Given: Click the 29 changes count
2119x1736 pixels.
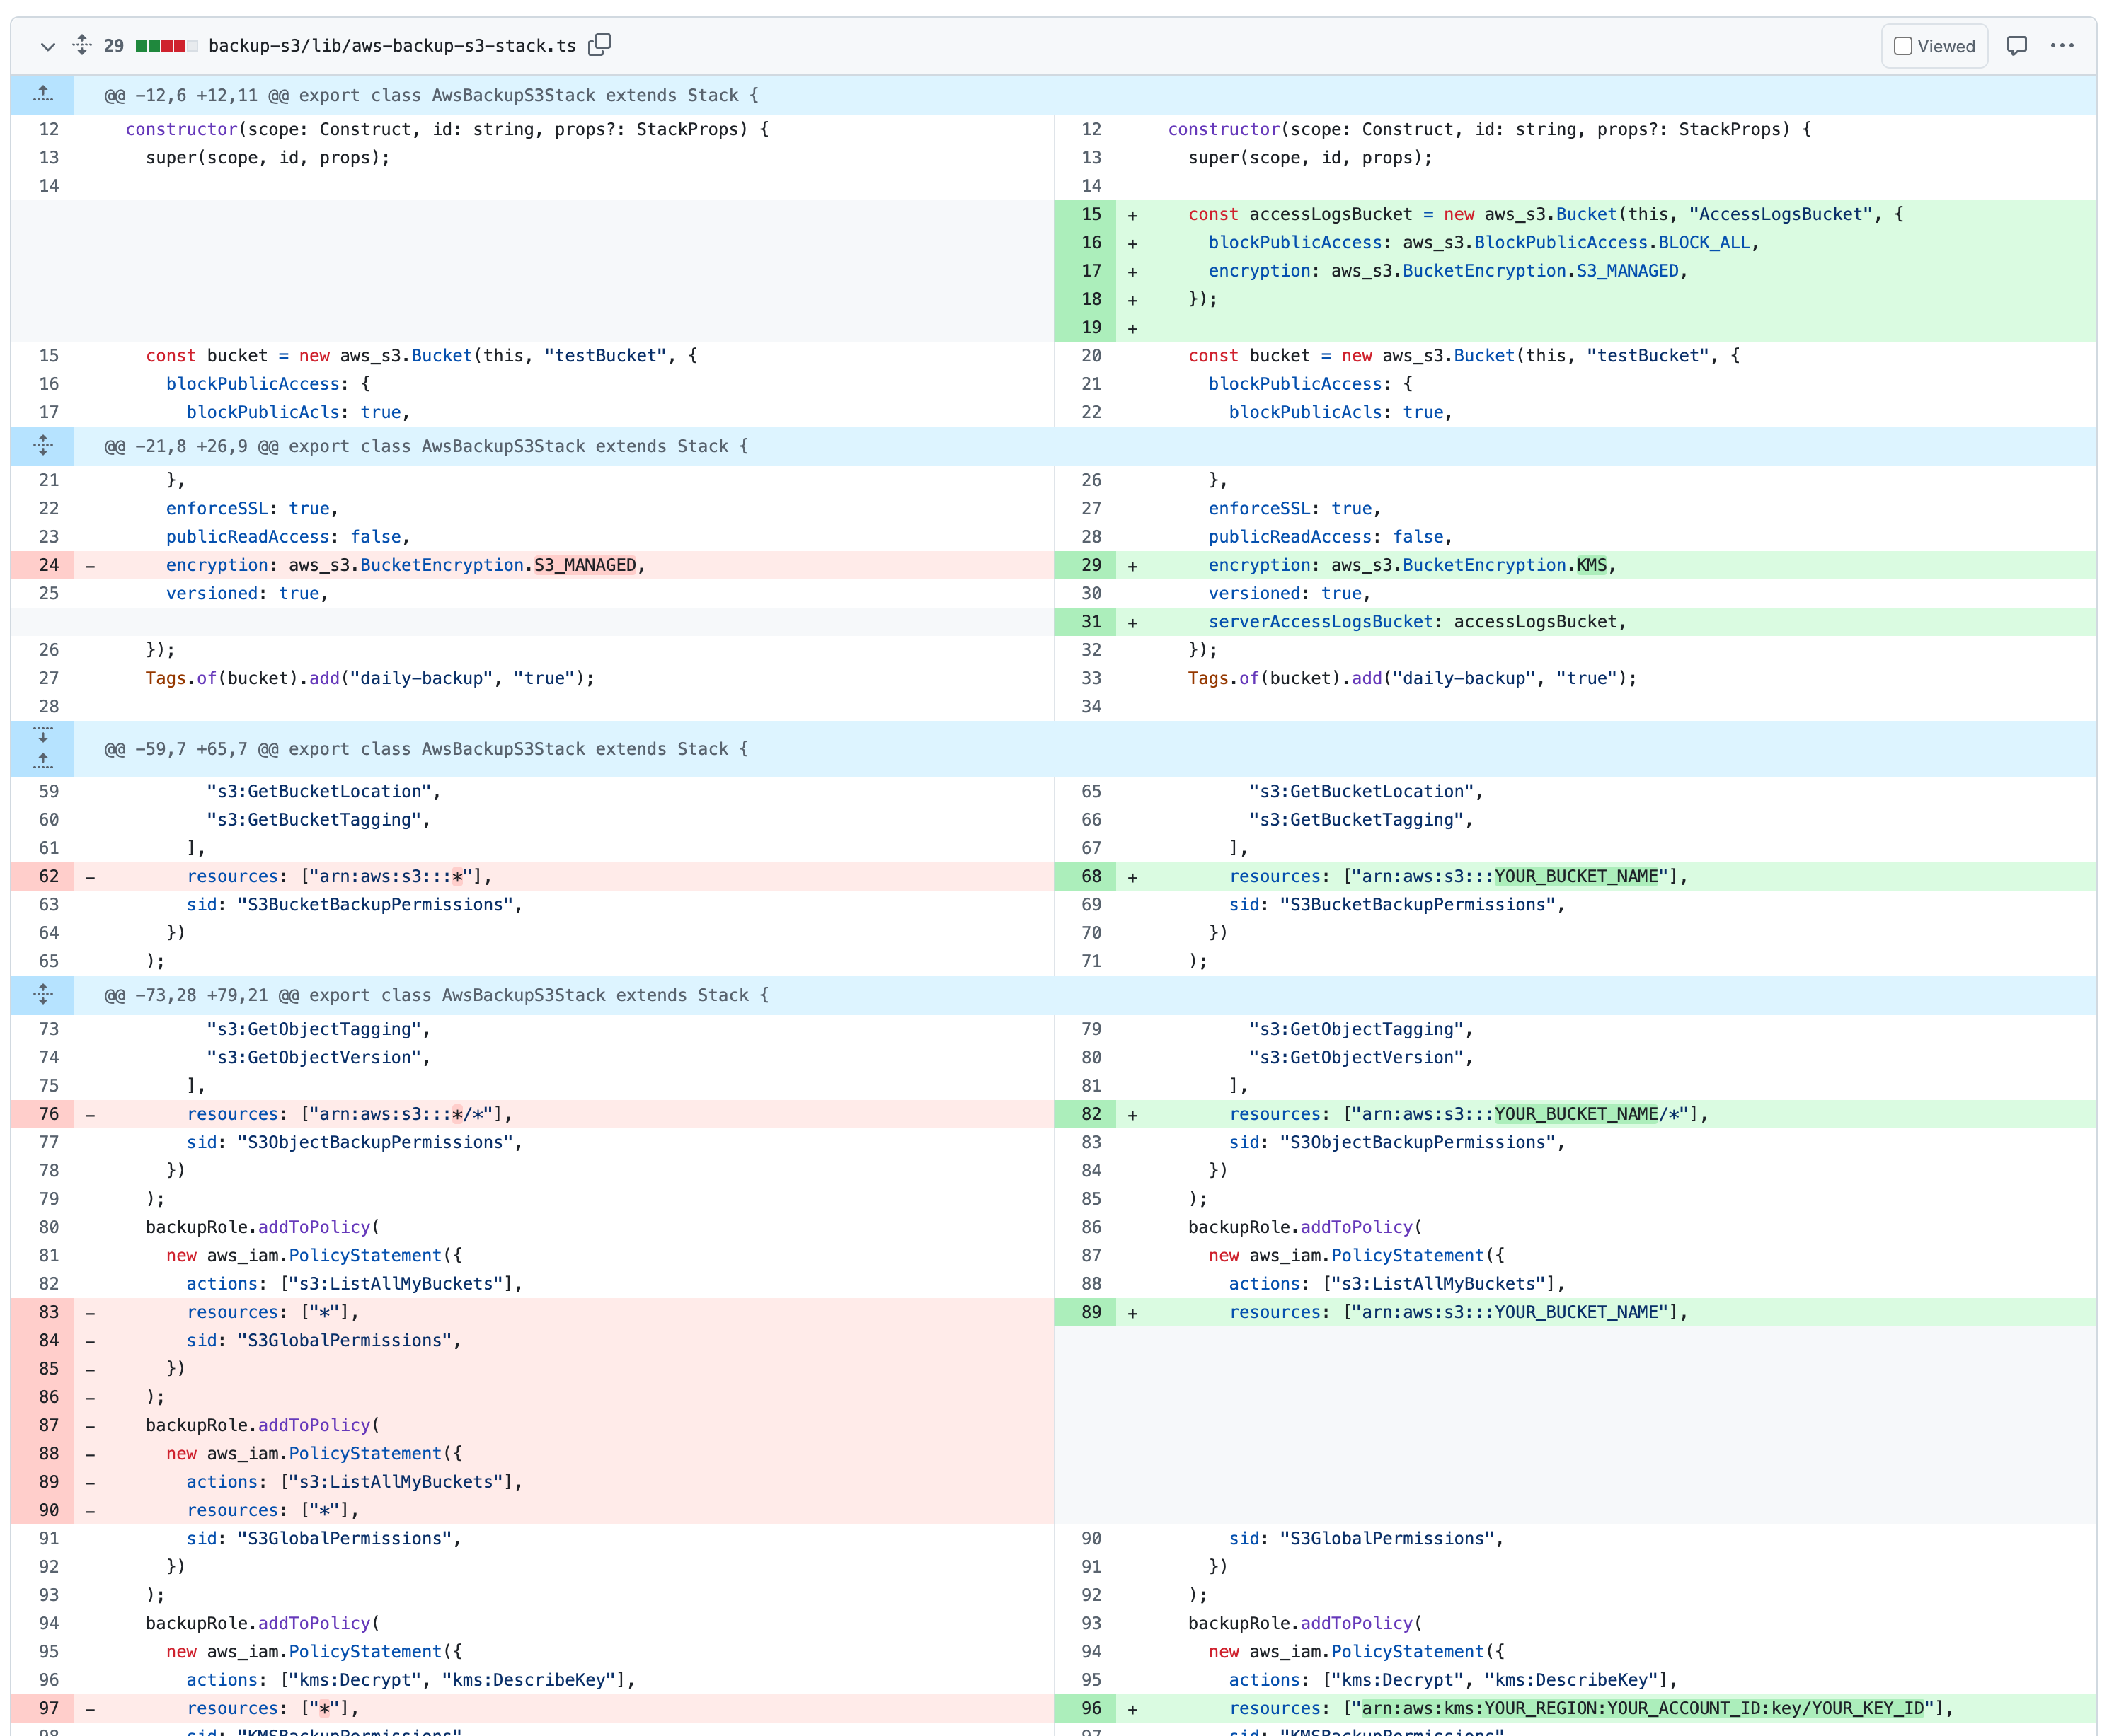Looking at the screenshot, I should (114, 46).
